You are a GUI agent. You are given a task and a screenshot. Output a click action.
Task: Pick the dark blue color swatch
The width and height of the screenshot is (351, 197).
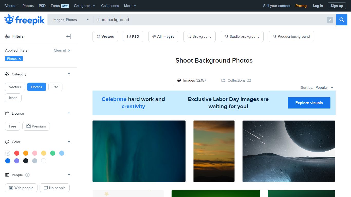[8, 161]
